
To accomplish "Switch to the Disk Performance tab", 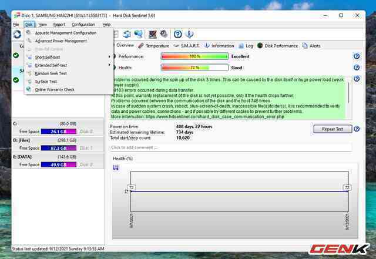I will click(x=278, y=46).
